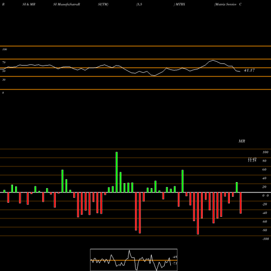Click the last green MR bar near right end
This screenshot has width=271, height=271.
(237, 188)
